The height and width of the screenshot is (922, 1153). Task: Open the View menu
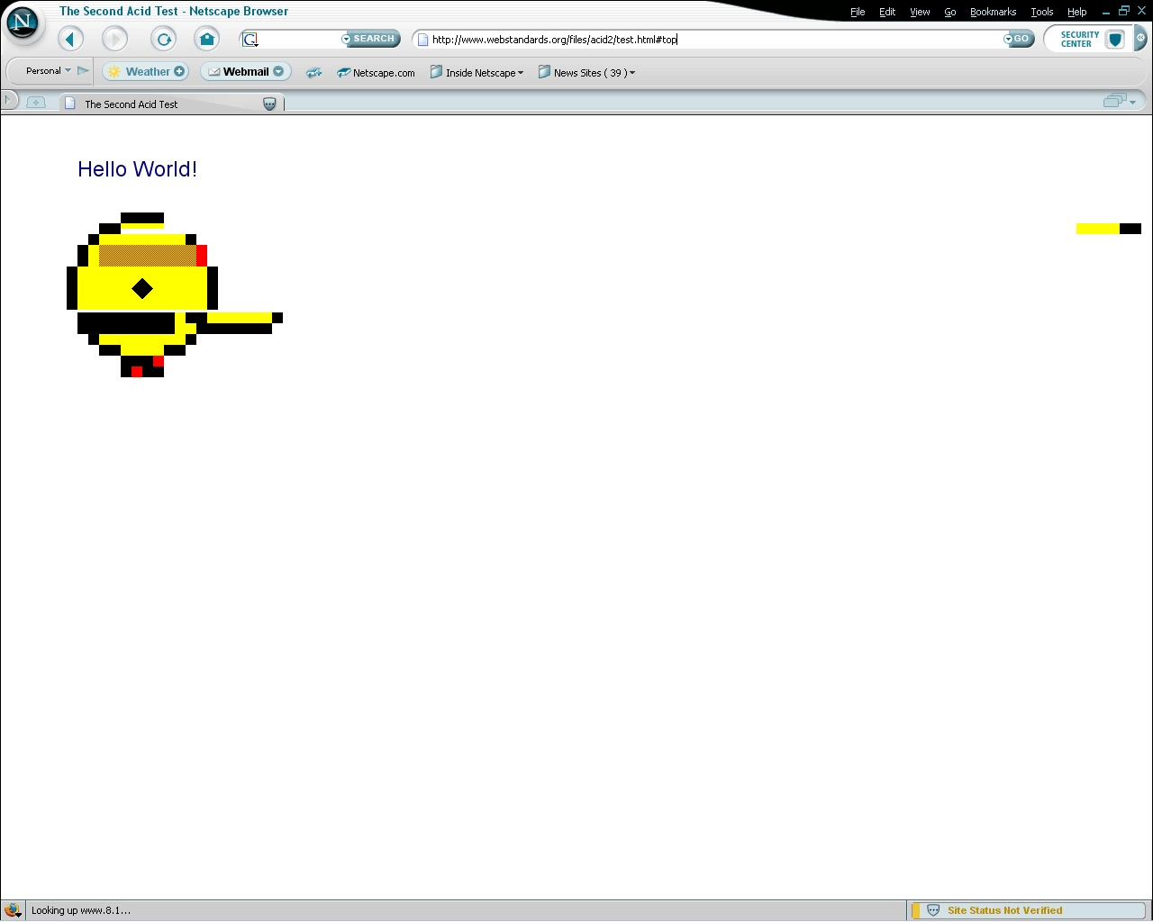click(x=920, y=12)
